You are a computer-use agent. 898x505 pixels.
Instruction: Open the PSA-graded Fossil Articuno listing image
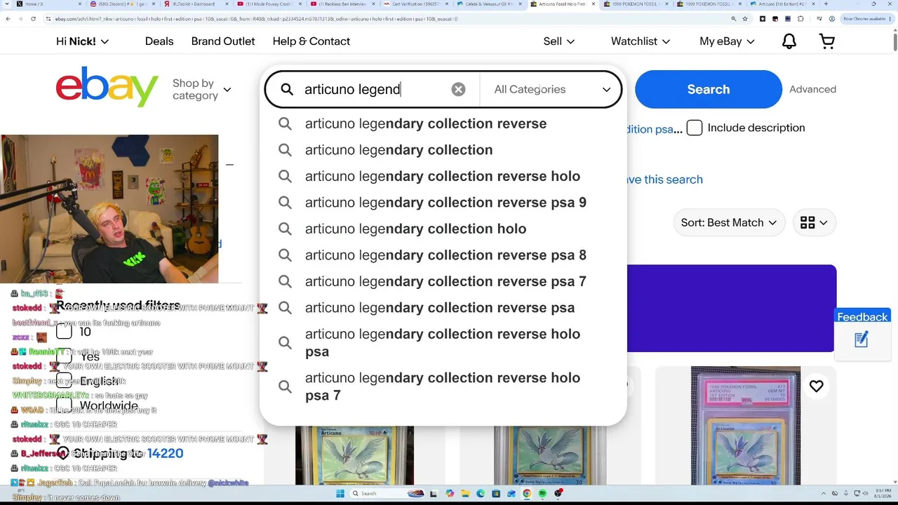coord(746,425)
